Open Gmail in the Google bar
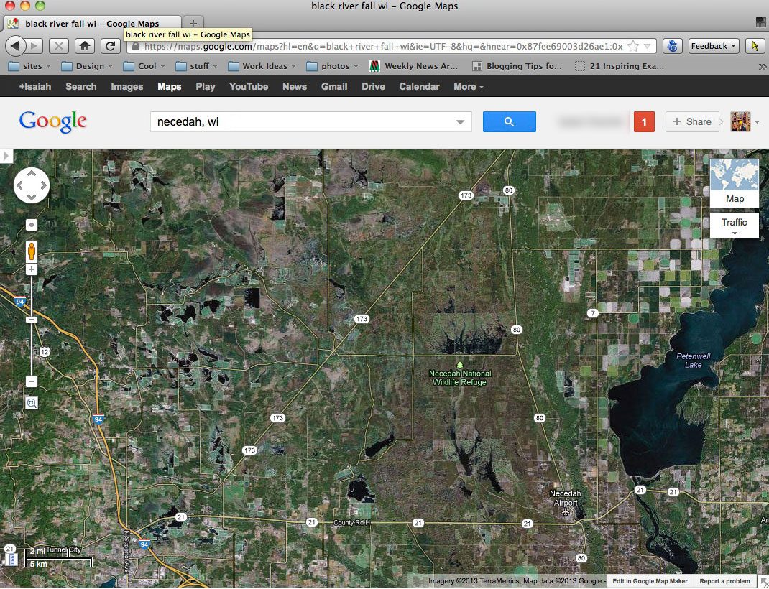 [x=334, y=87]
